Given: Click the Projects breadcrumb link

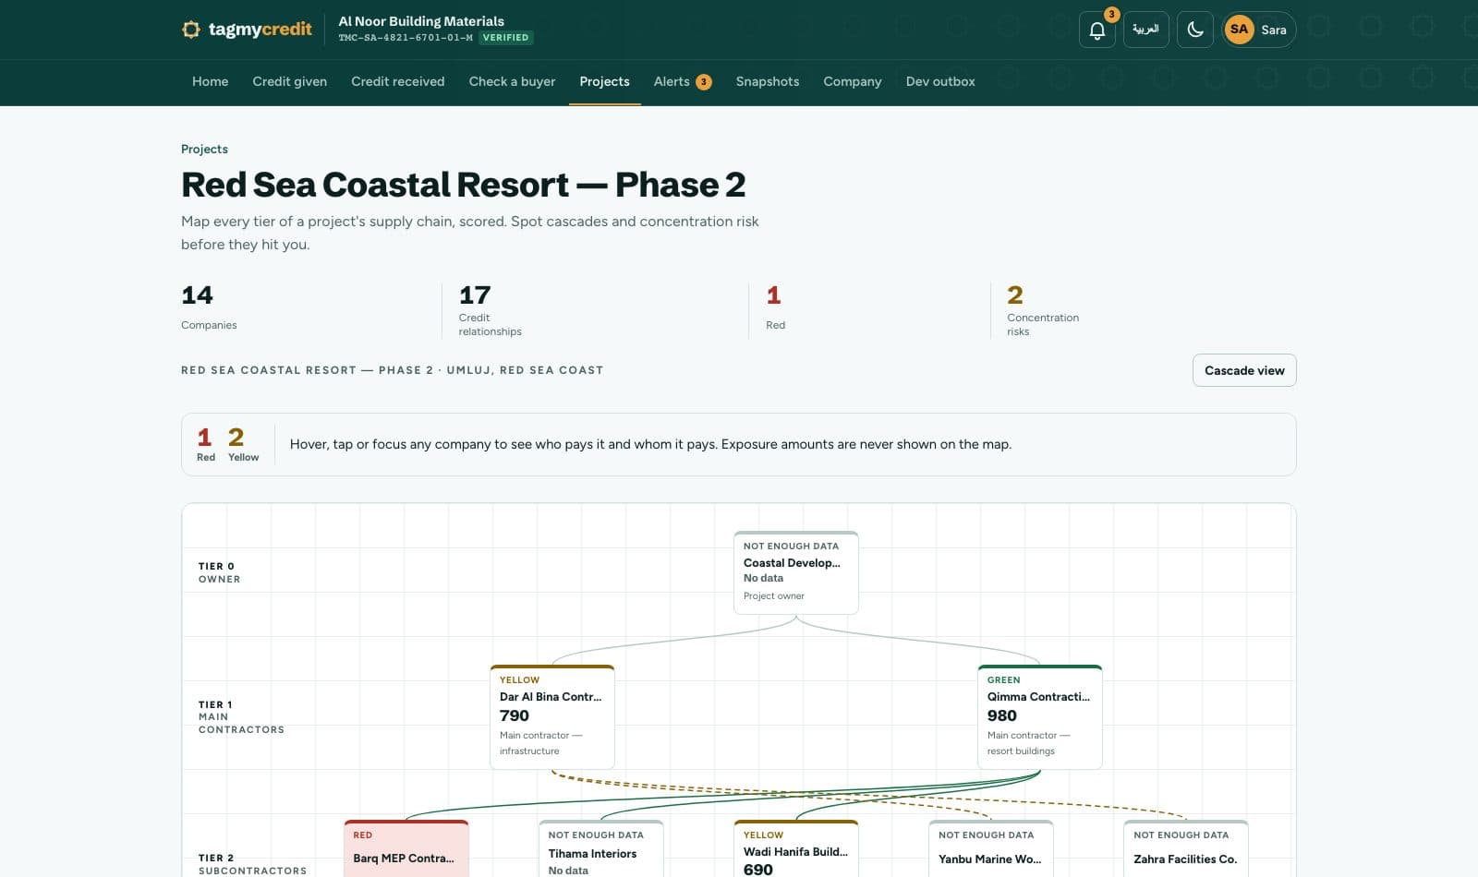Looking at the screenshot, I should tap(204, 149).
